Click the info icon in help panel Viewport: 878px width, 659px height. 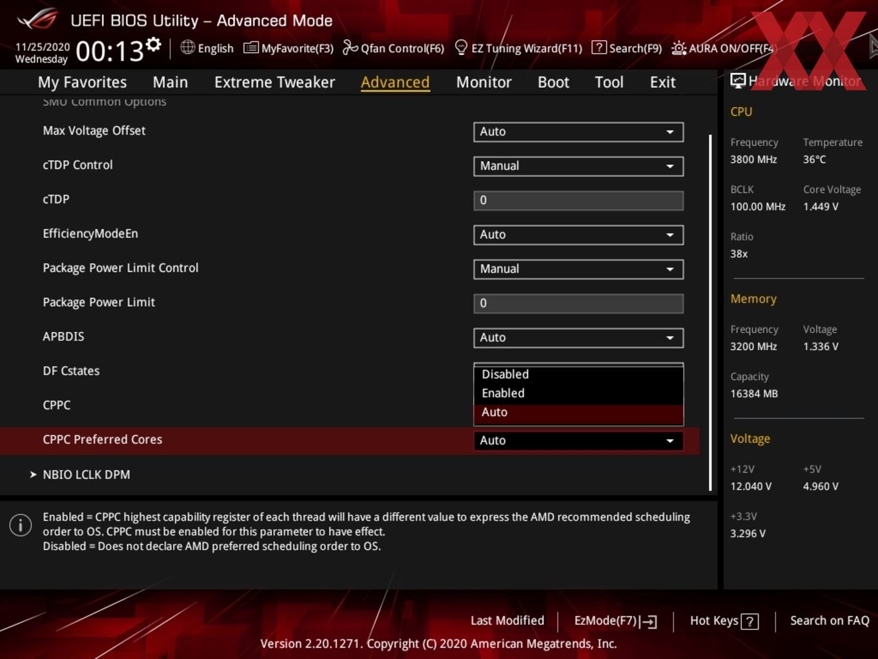[x=21, y=525]
